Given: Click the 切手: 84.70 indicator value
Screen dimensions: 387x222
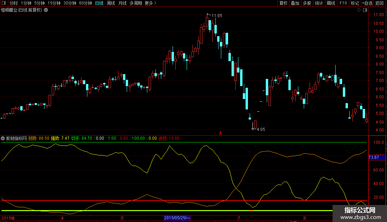Looking at the screenshot, I should tap(82, 138).
